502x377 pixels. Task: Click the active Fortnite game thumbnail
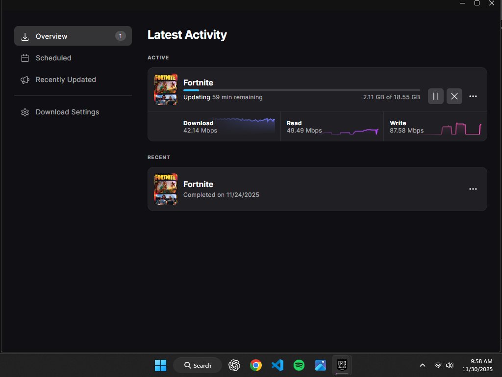click(x=166, y=89)
